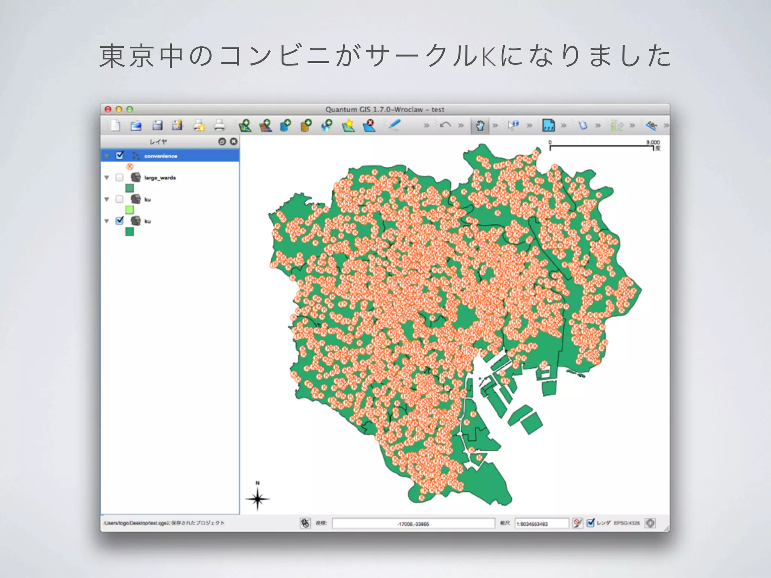Viewport: 771px width, 578px height.
Task: Click the float panel button in Layers header
Action: [222, 141]
